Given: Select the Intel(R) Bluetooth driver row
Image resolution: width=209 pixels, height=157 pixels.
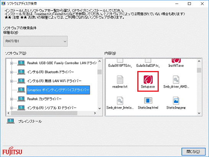Looking at the screenshot, I should point(50,72).
